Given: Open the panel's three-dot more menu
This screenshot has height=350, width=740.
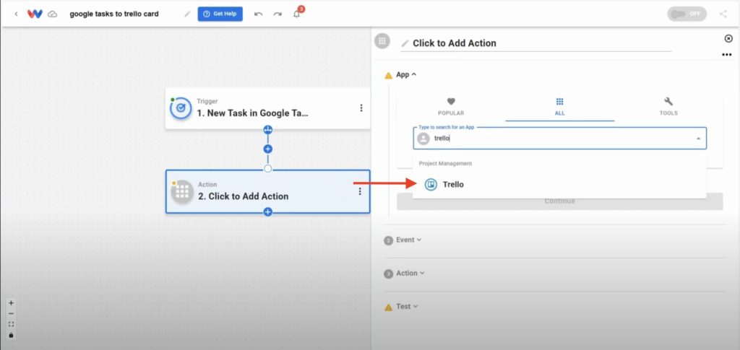Looking at the screenshot, I should pyautogui.click(x=727, y=55).
